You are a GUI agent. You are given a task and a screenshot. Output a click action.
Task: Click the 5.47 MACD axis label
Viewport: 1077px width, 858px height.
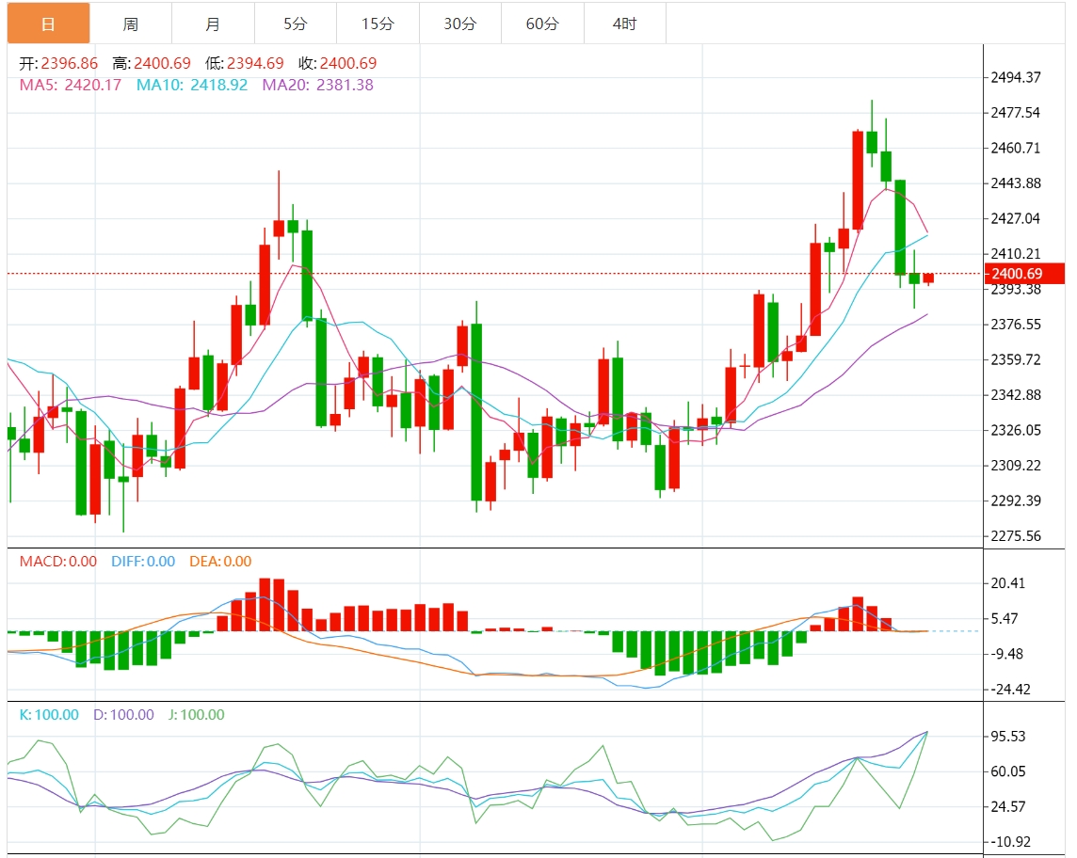[x=1005, y=618]
